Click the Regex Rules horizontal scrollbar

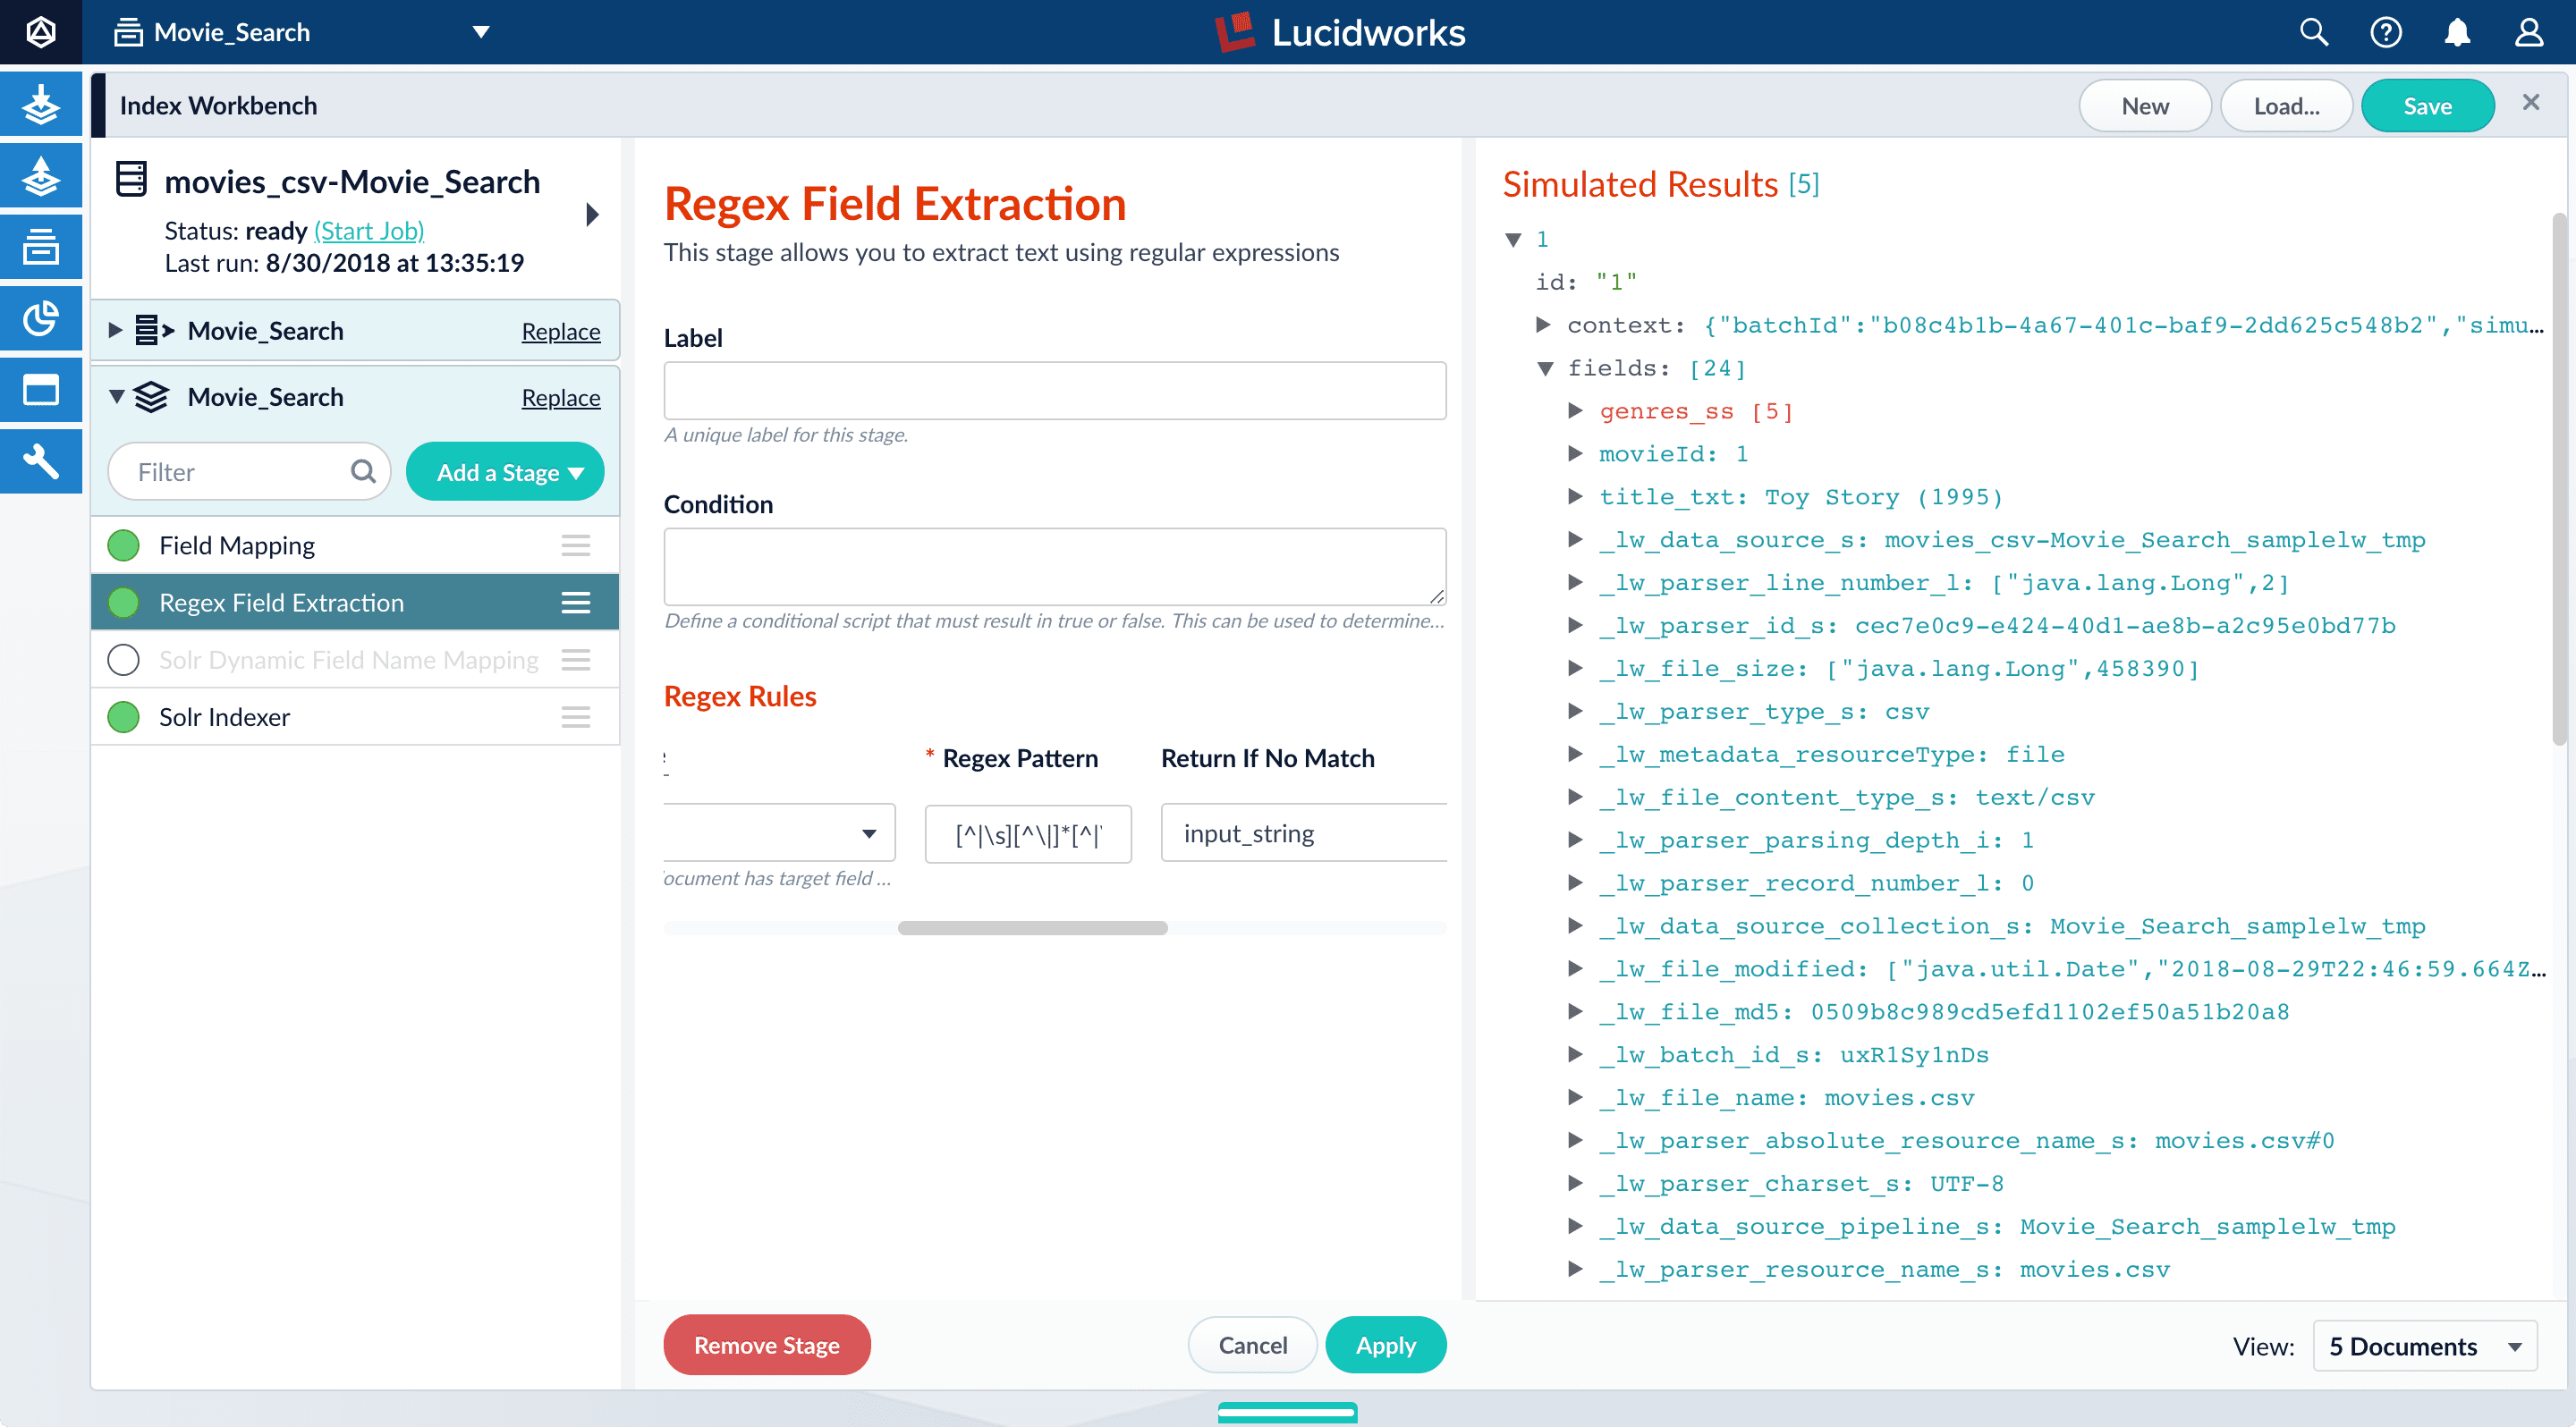click(1032, 928)
